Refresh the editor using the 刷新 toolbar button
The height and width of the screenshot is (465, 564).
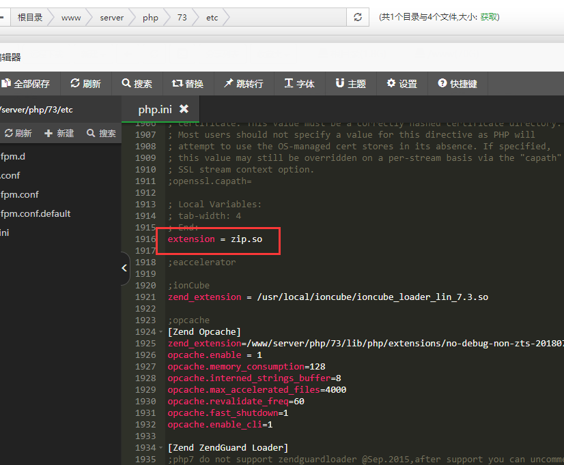point(86,84)
